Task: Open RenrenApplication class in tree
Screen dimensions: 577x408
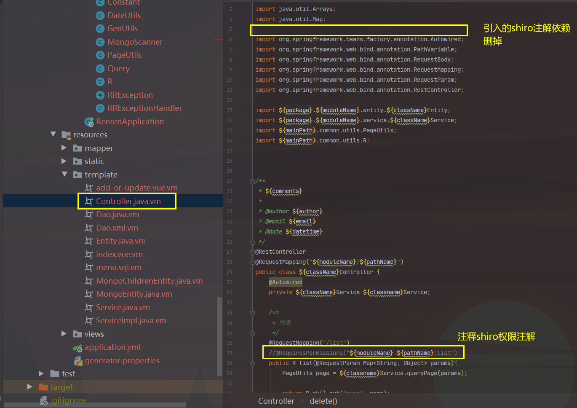Action: (x=130, y=122)
